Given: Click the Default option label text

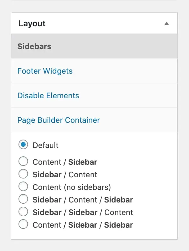Looking at the screenshot, I should [x=45, y=145].
